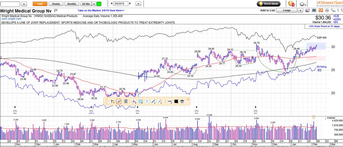This screenshot has height=147, width=343.
Task: Switch chart to Weekly period
Action: coord(56,4)
